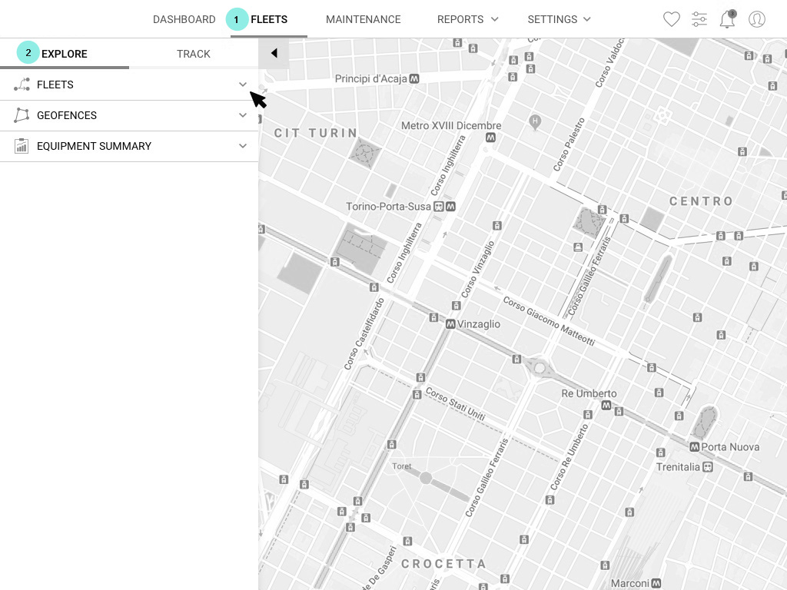The image size is (787, 590).
Task: Click the Fleets route icon in side panel
Action: tap(22, 85)
